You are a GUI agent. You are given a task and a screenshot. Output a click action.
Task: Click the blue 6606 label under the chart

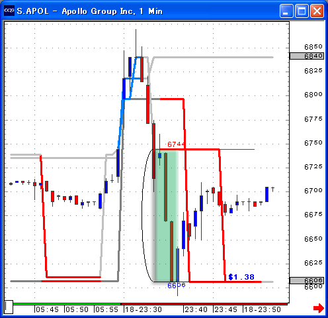click(177, 286)
